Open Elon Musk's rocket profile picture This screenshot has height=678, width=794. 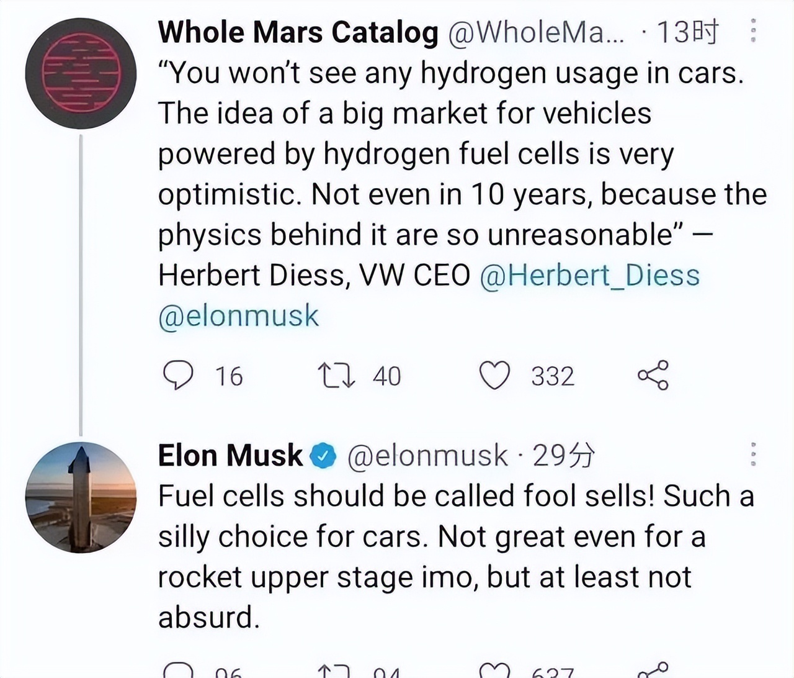pos(81,497)
